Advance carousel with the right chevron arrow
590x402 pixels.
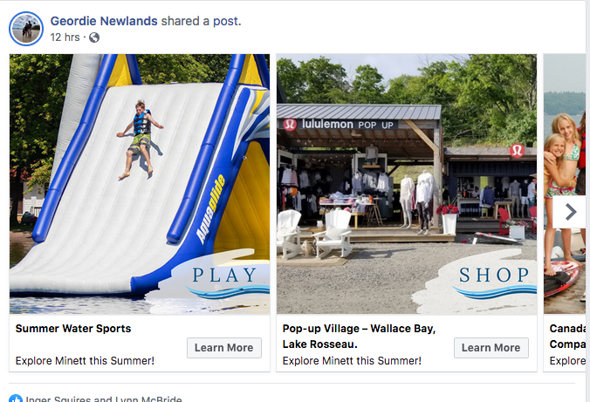[570, 212]
